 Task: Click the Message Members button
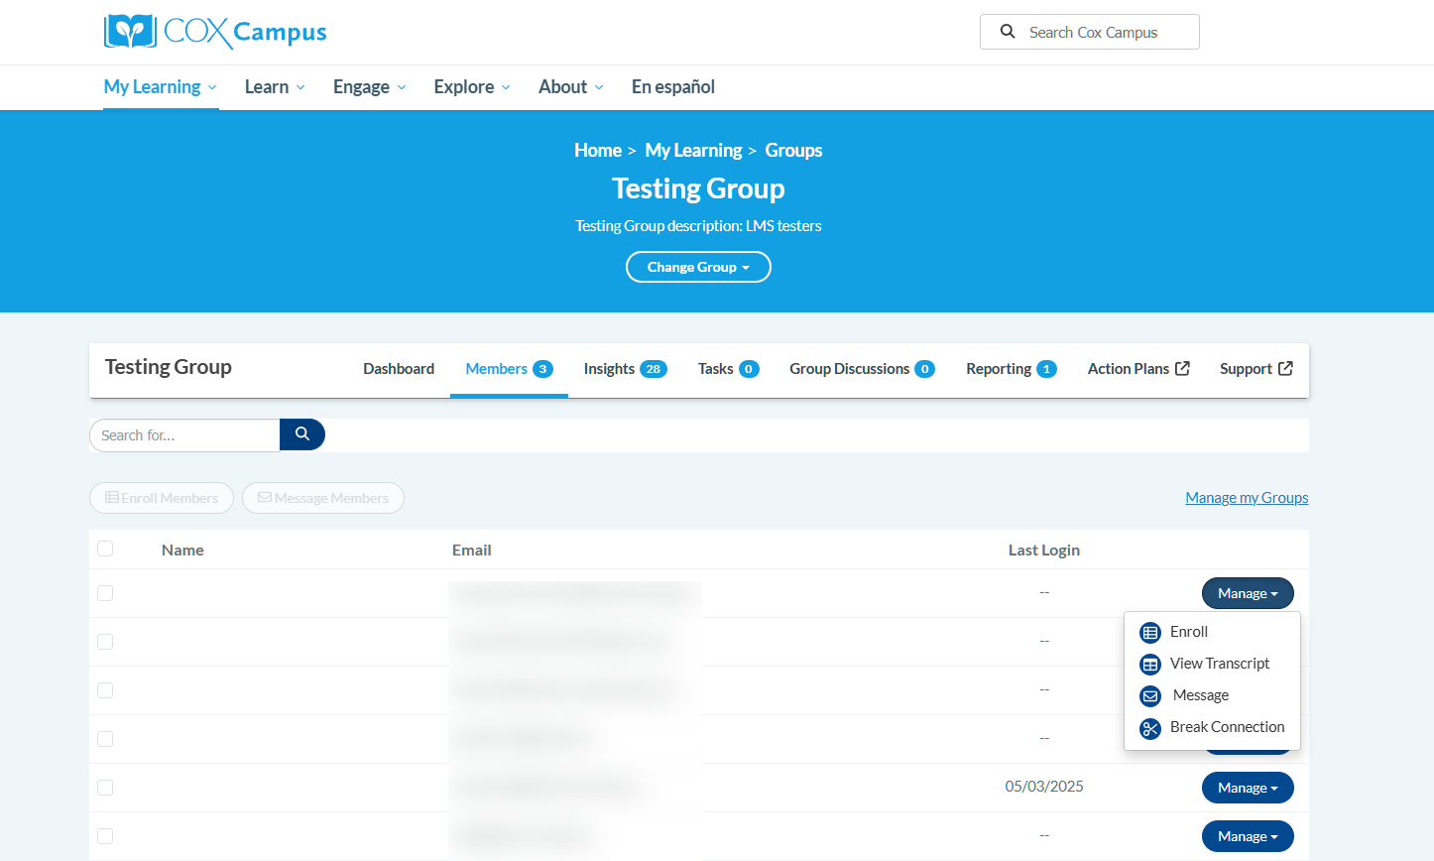point(323,498)
